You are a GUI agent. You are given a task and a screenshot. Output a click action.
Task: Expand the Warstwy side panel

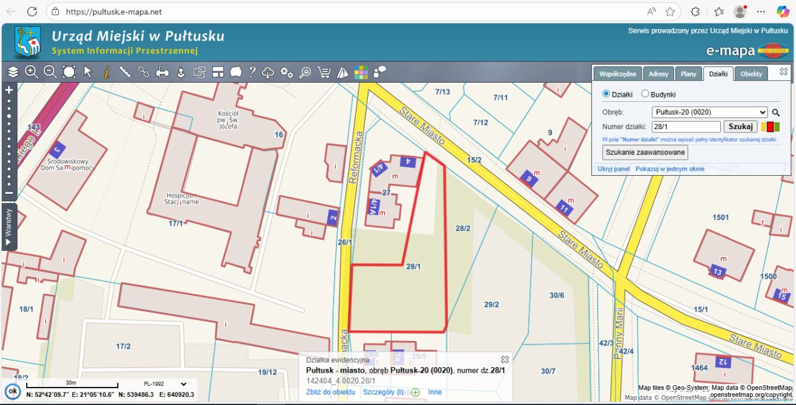9,226
